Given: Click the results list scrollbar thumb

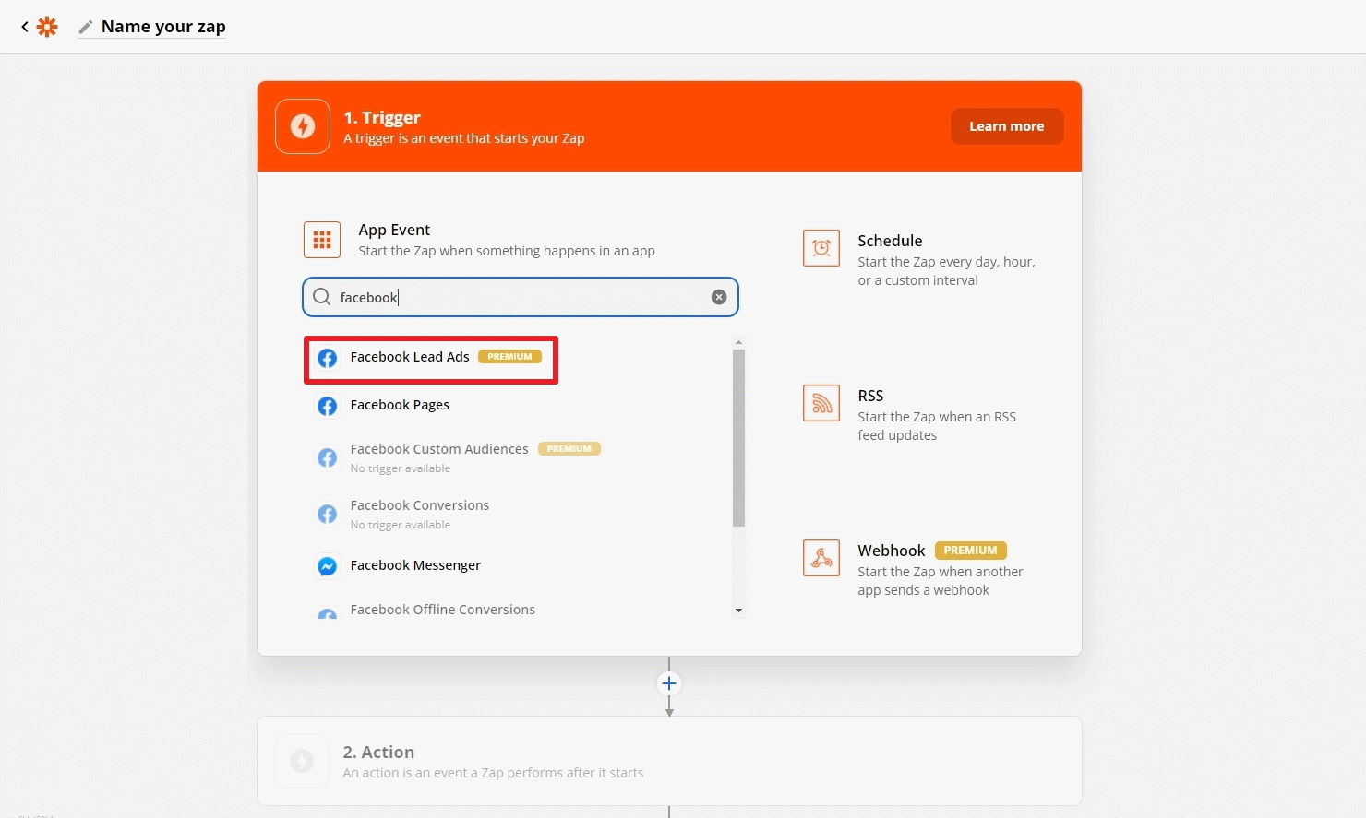Looking at the screenshot, I should [x=738, y=438].
